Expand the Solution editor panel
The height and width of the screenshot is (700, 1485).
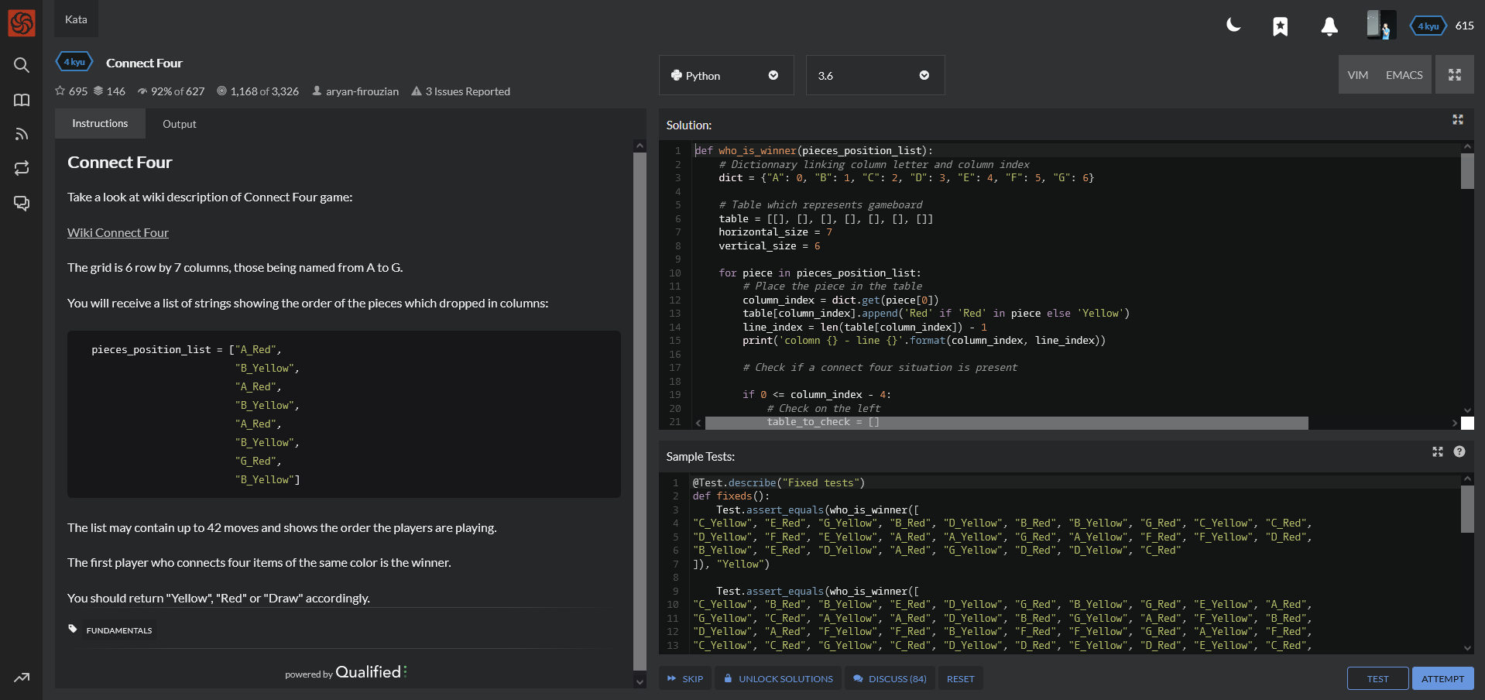point(1458,119)
